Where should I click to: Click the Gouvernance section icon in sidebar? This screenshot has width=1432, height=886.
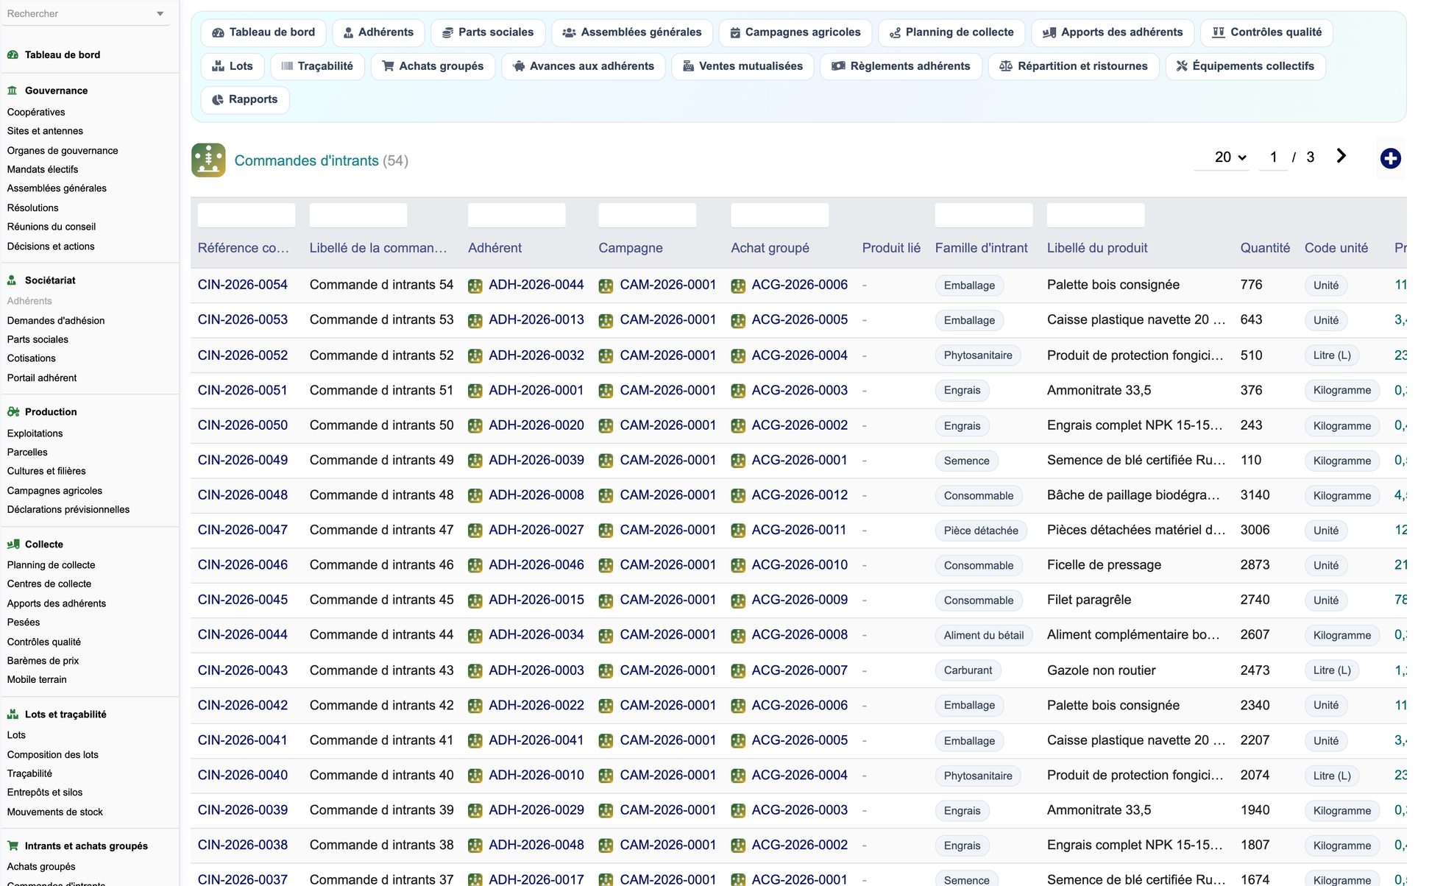pos(13,91)
